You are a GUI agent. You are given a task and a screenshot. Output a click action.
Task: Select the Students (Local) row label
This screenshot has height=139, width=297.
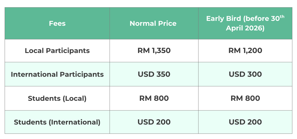(57, 98)
